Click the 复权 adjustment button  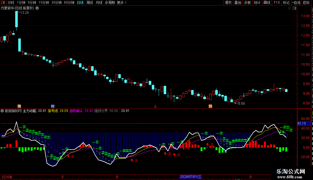(x=228, y=2)
